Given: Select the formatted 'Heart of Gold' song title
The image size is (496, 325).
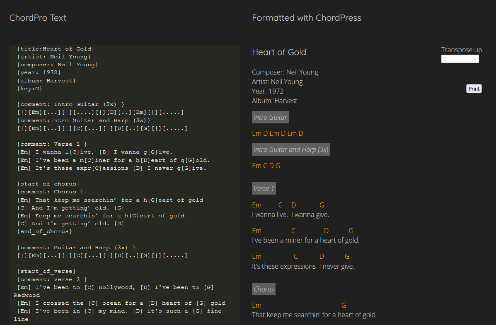Looking at the screenshot, I should coord(279,52).
